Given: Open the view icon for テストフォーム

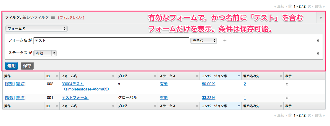Looking at the screenshot, I should 287,98.
